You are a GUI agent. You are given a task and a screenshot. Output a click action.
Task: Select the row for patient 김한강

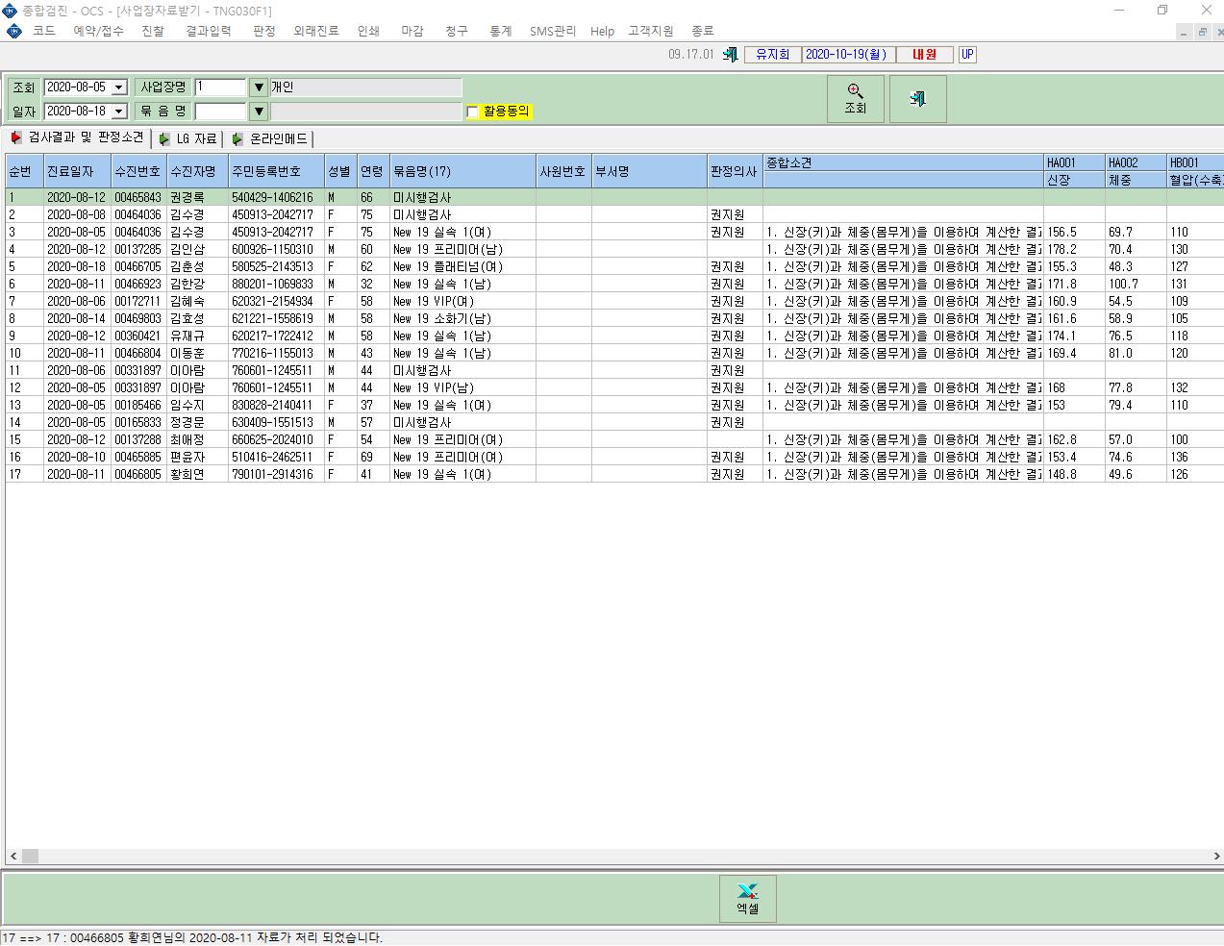pos(614,284)
